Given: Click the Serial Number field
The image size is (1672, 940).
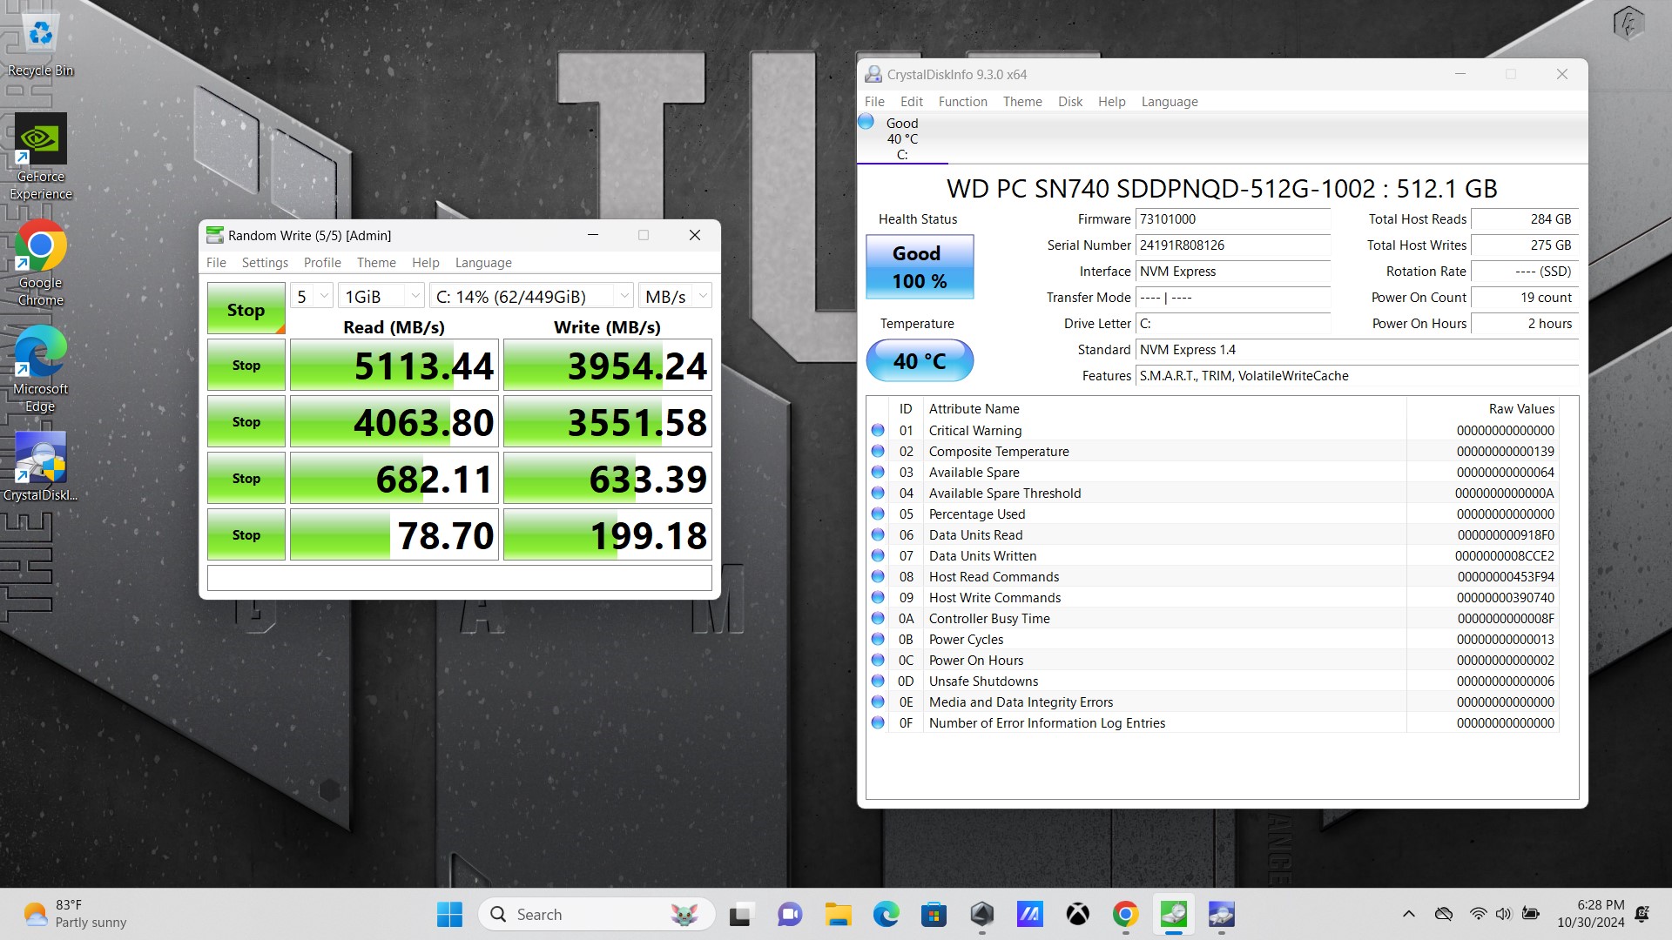Looking at the screenshot, I should (x=1232, y=245).
